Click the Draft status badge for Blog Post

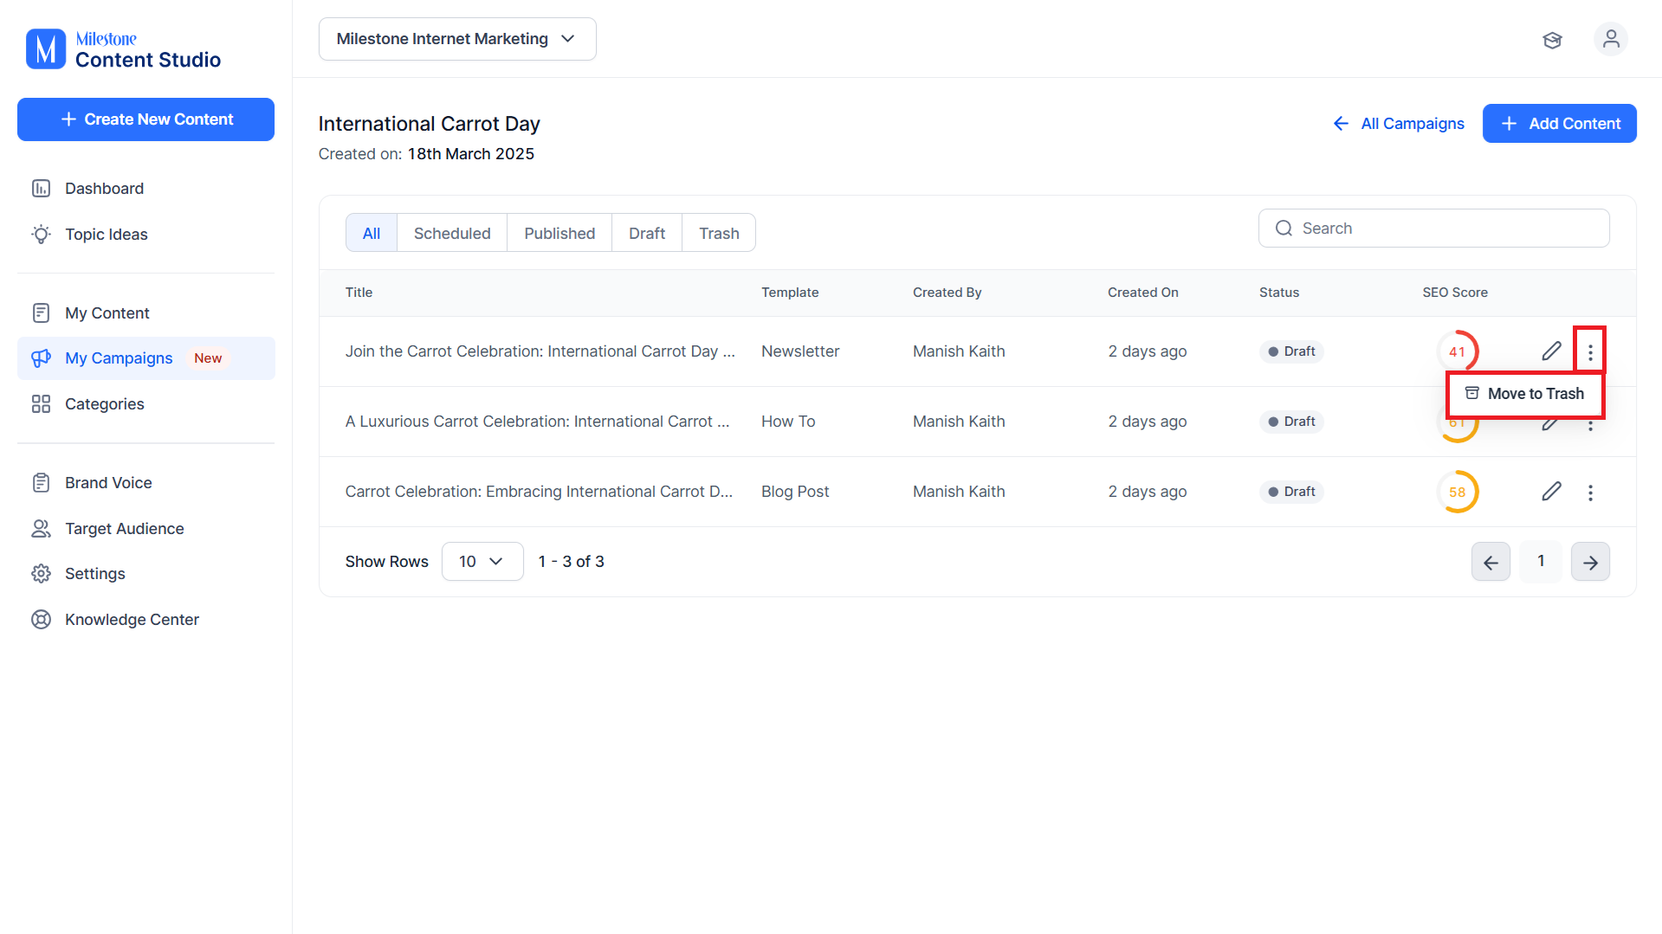[x=1291, y=492]
